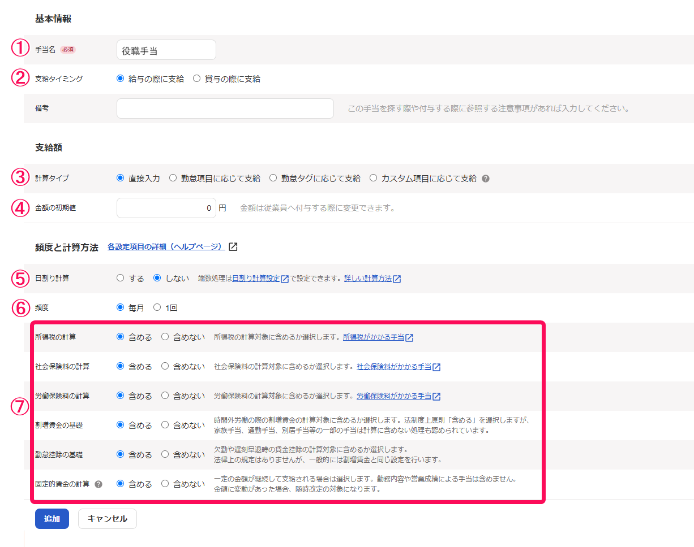Open the 労働保険料がかかる手当 link
This screenshot has width=694, height=547.
pos(394,396)
